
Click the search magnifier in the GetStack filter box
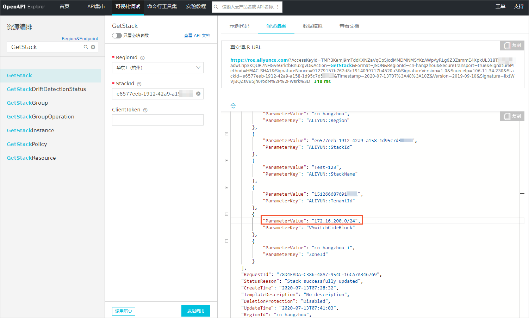tap(86, 47)
